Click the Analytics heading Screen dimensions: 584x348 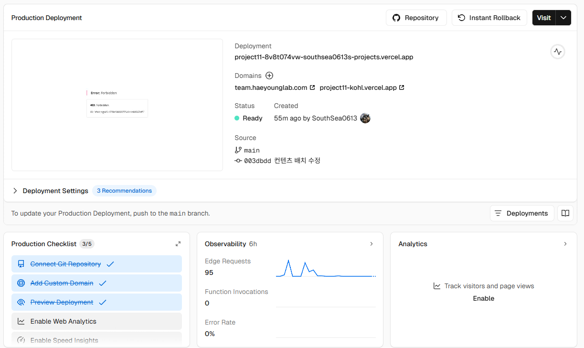tap(413, 244)
